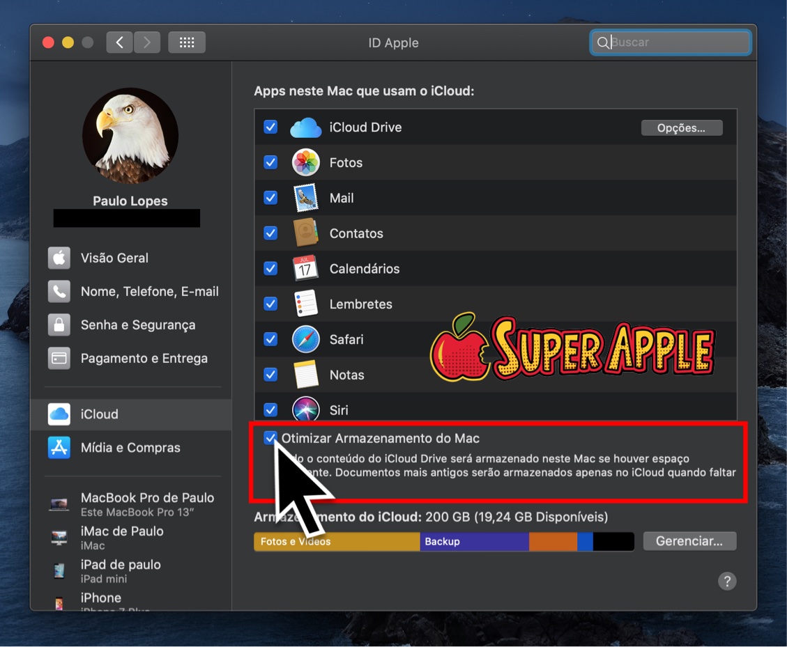Open help with the question mark button

tap(727, 581)
